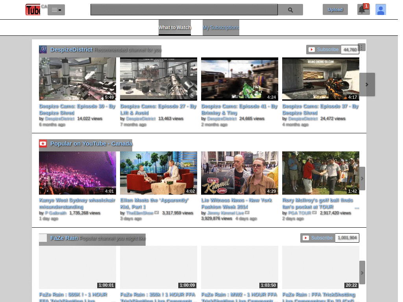Open the P Galbraith channel link

[56, 213]
